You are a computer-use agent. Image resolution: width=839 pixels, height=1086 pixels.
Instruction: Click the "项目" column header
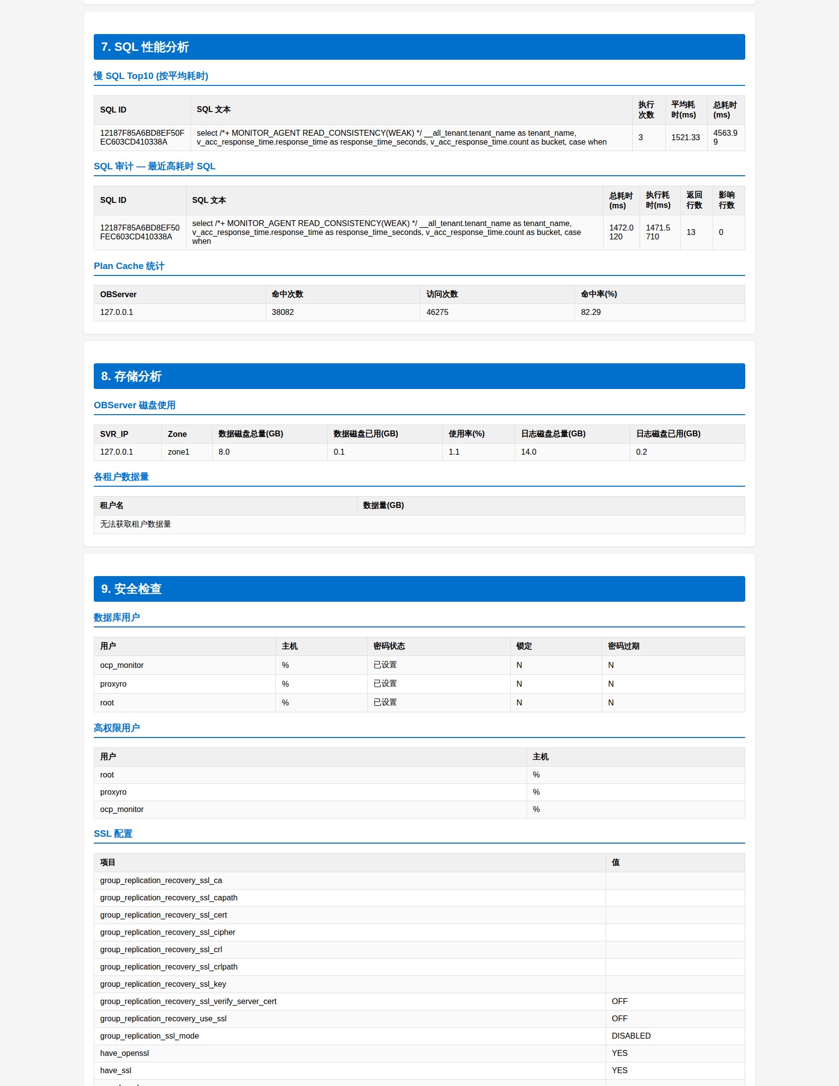pos(349,863)
